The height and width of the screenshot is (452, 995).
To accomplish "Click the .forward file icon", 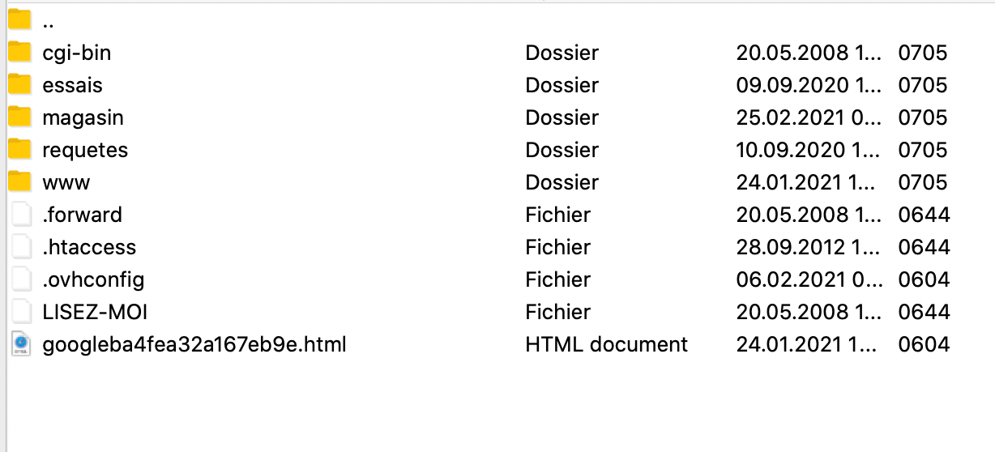I will coord(21,215).
